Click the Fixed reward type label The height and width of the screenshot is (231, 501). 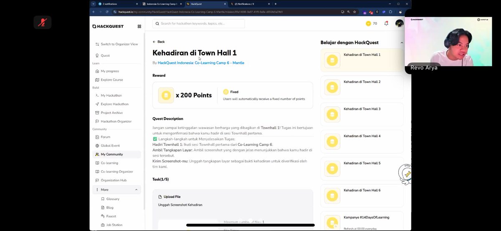234,92
